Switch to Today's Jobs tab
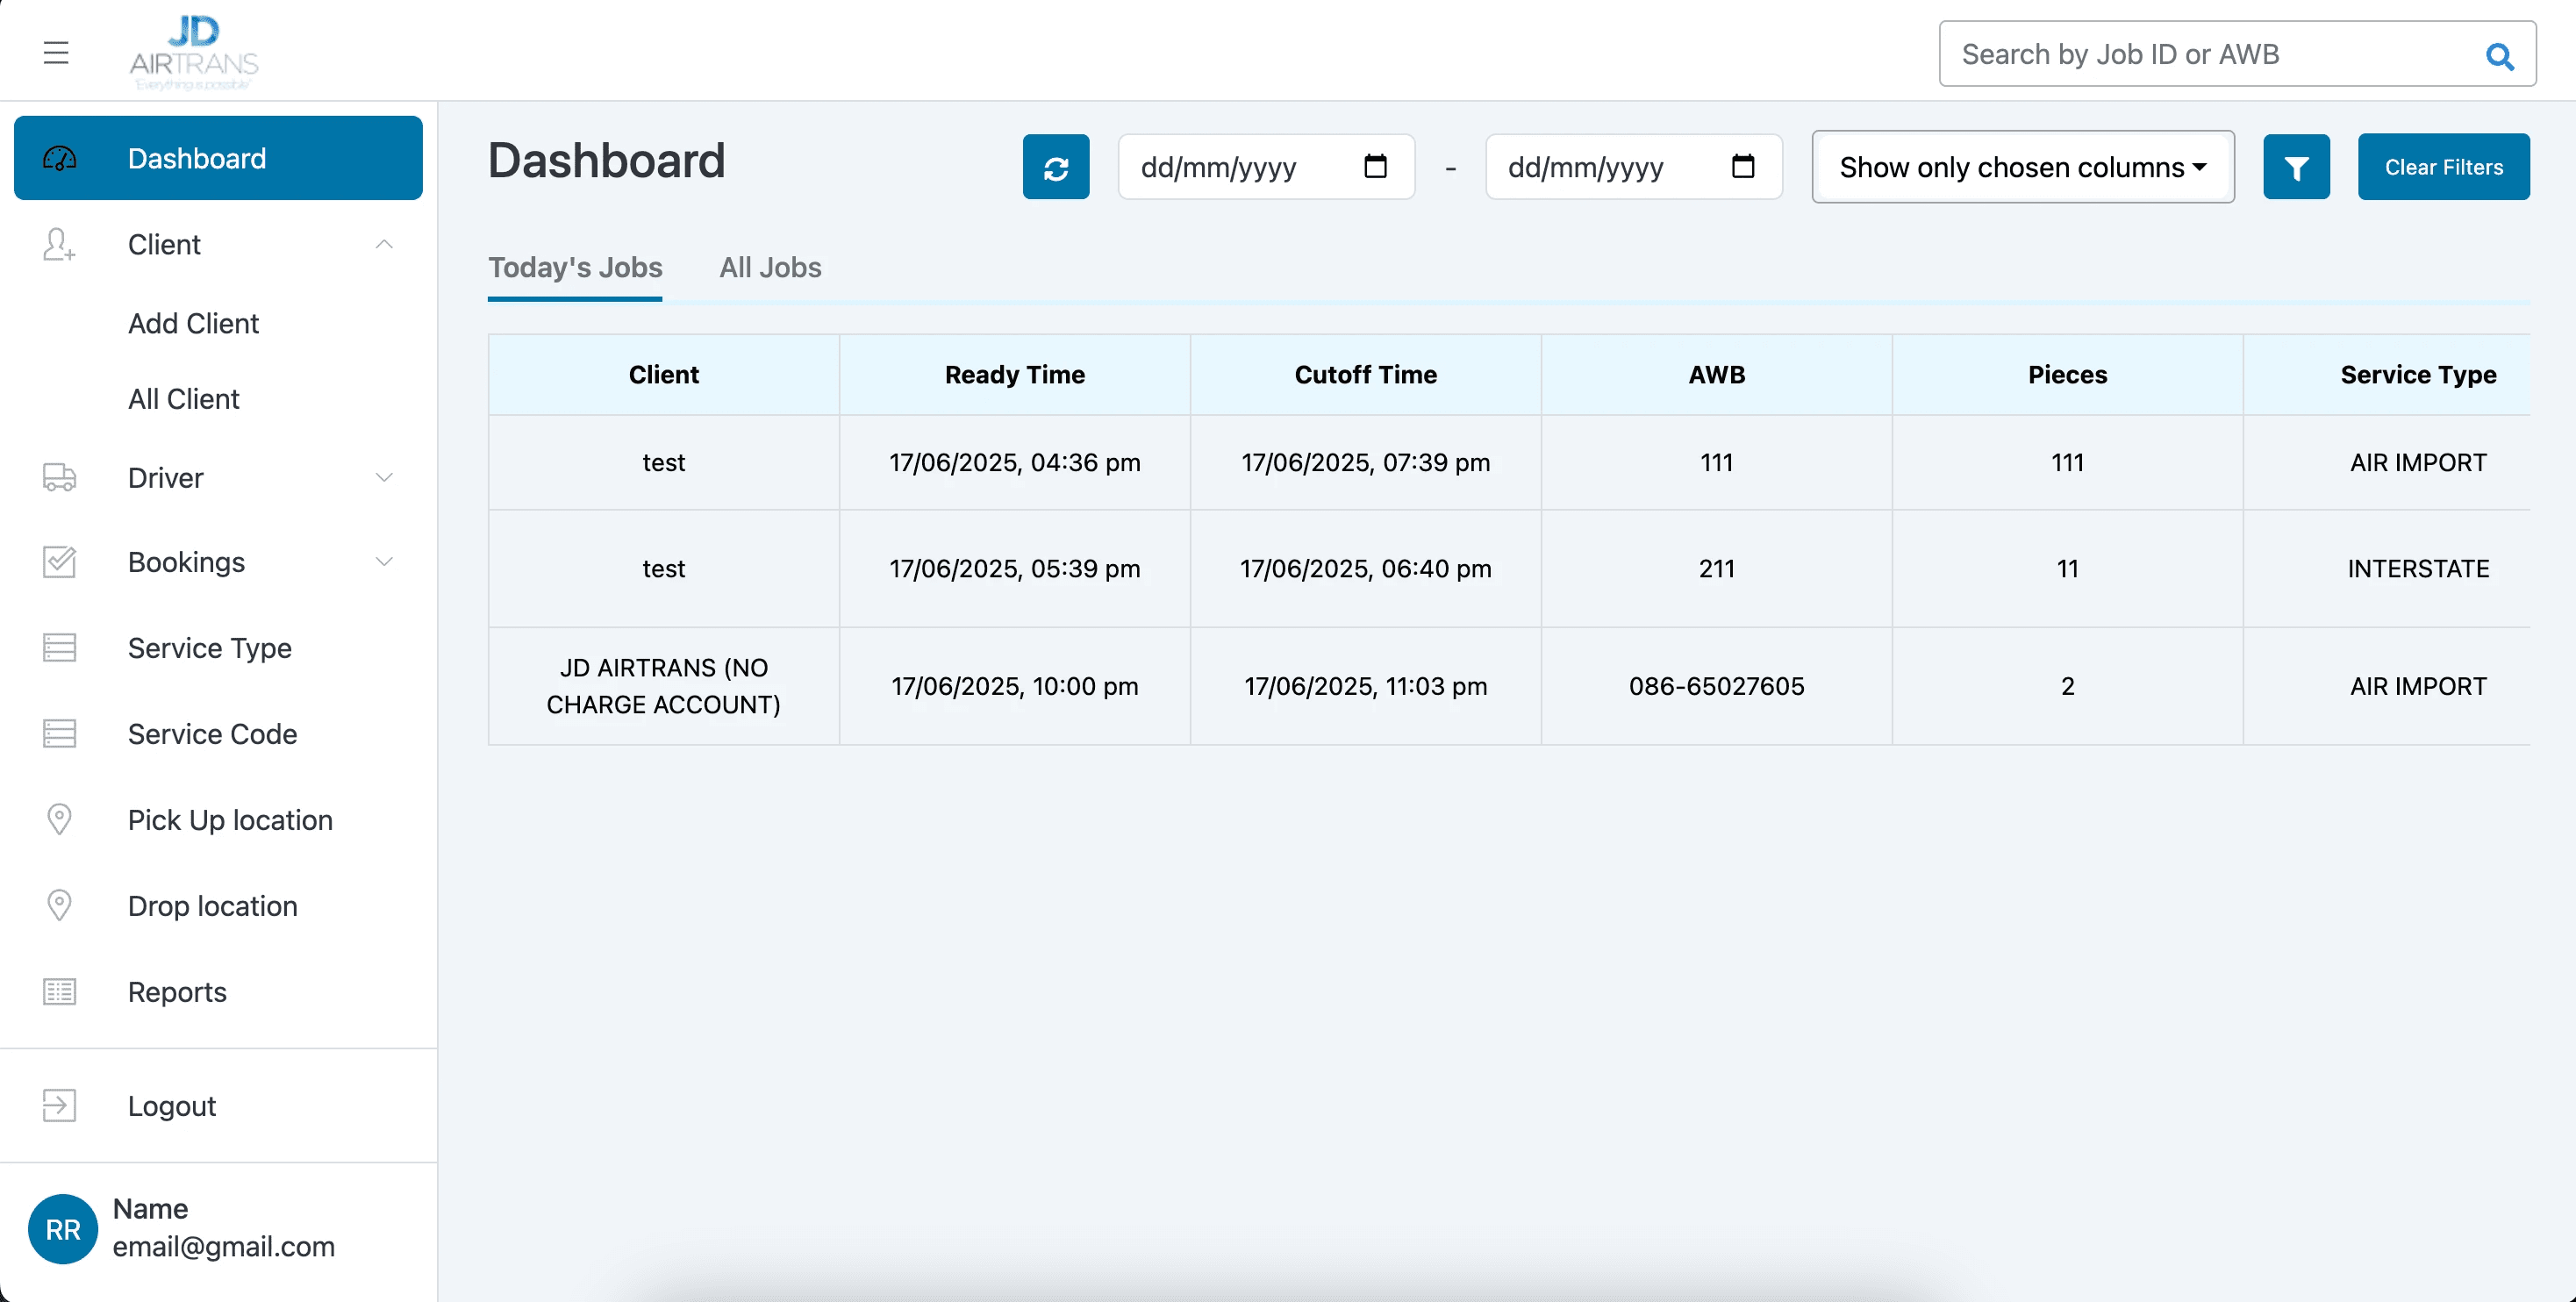The image size is (2576, 1302). (575, 267)
